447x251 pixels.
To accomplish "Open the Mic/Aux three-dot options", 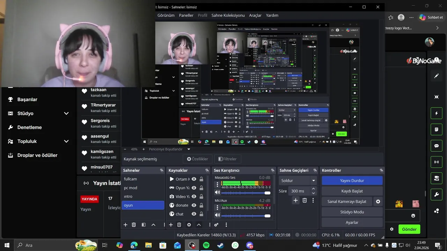I will 217,208.
